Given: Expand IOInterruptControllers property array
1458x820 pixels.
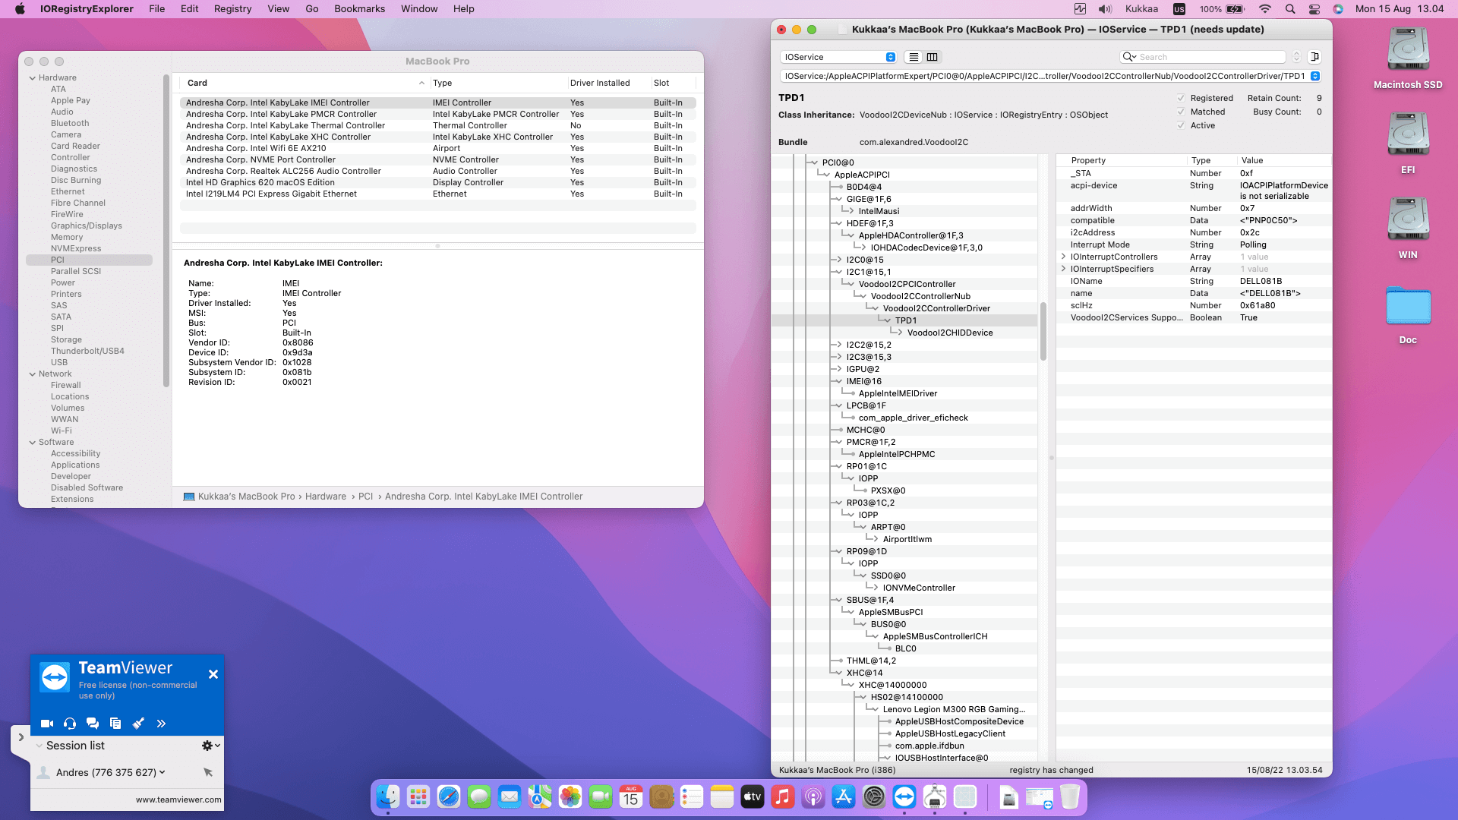Looking at the screenshot, I should coord(1063,257).
